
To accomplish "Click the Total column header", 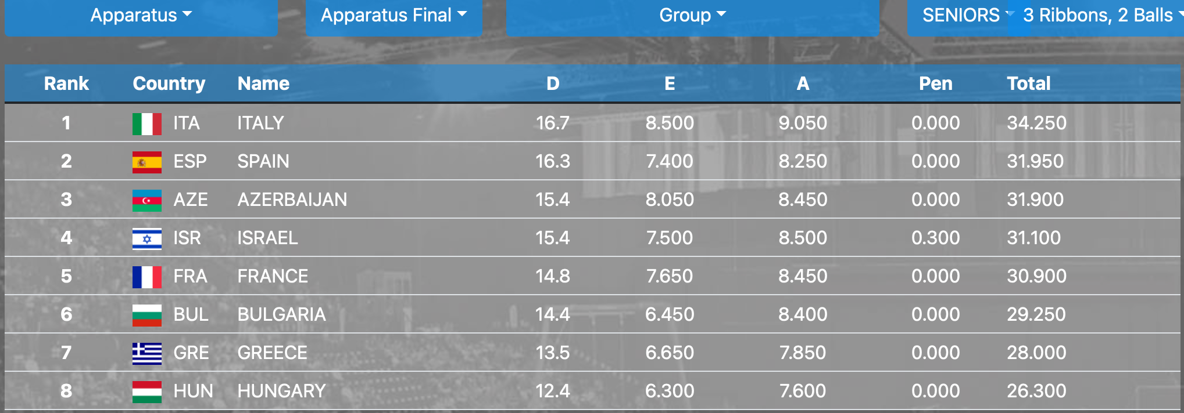I will 1028,84.
